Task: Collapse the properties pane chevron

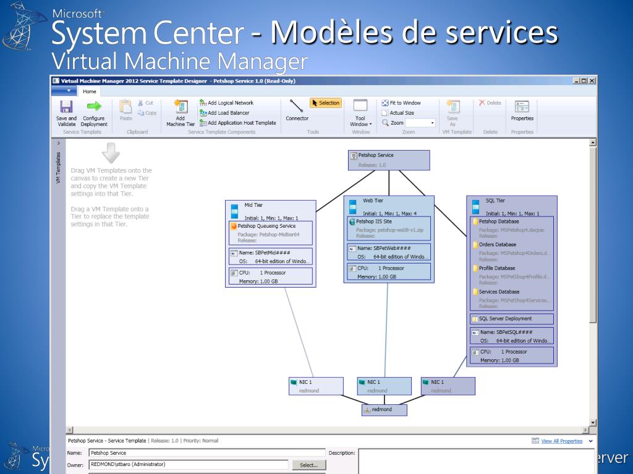Action: [590, 441]
